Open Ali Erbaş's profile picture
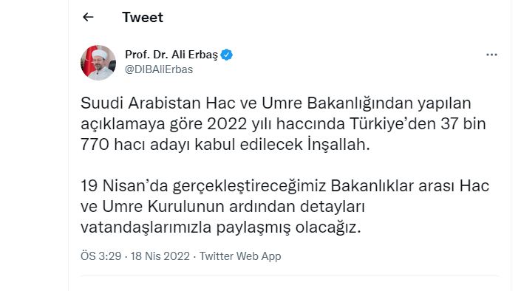This screenshot has width=521, height=291. [98, 63]
